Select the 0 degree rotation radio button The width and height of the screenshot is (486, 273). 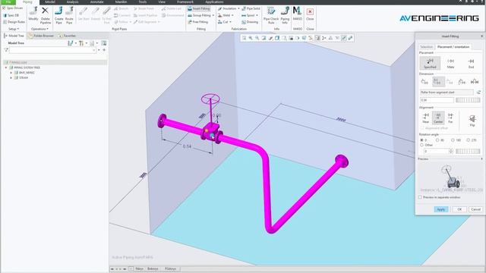pos(422,140)
